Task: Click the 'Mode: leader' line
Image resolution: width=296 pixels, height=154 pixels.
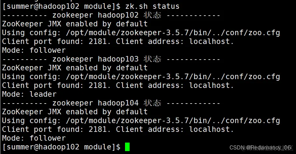Action: (29, 94)
